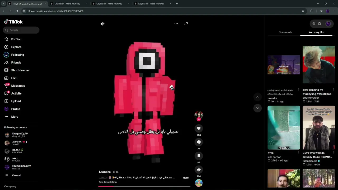Image resolution: width=338 pixels, height=190 pixels.
Task: Reload the page with the refresh icon
Action: (17, 11)
